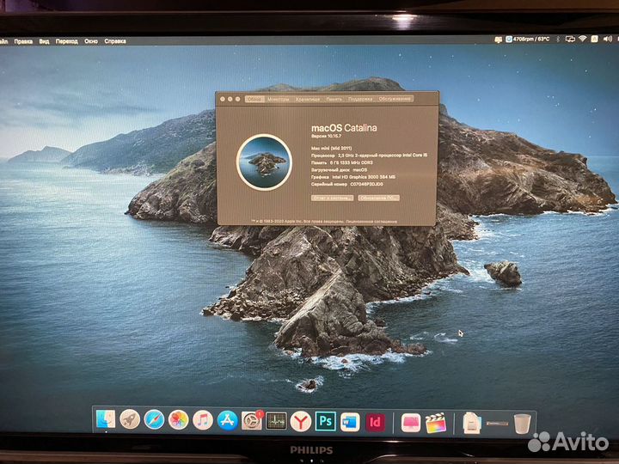This screenshot has height=464, width=619.
Task: Open System Preferences with notification badge
Action: tap(252, 420)
